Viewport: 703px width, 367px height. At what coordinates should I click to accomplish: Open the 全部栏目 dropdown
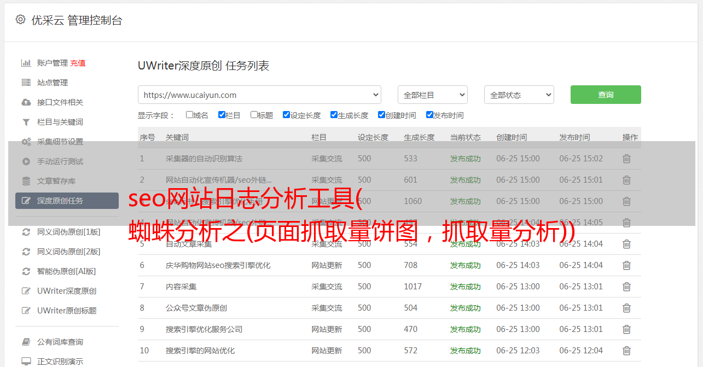pyautogui.click(x=433, y=95)
